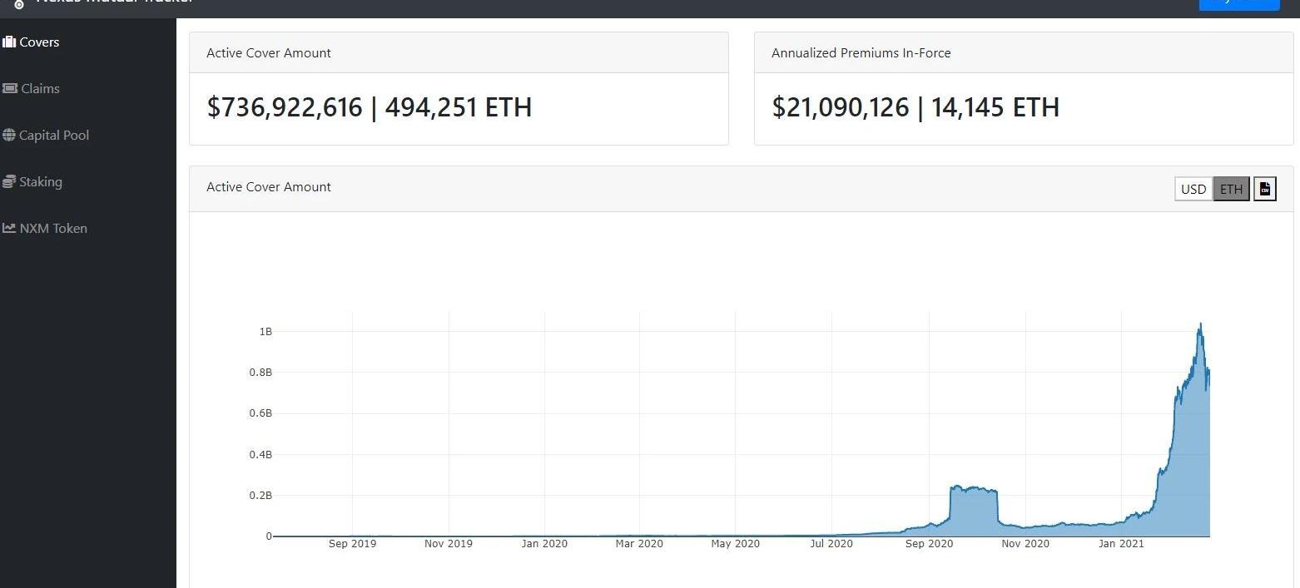Navigate to the Staking page

[41, 181]
